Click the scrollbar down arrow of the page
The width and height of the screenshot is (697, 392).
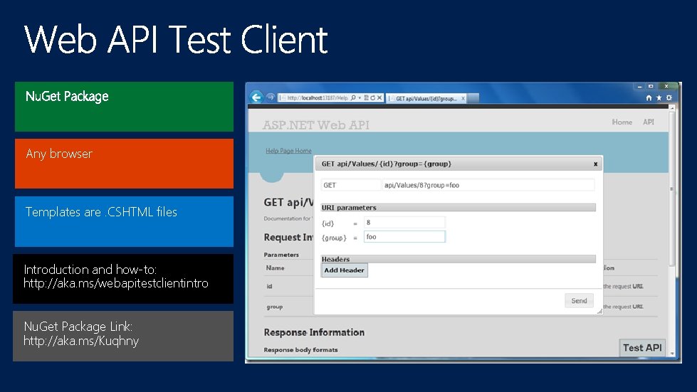tap(671, 354)
